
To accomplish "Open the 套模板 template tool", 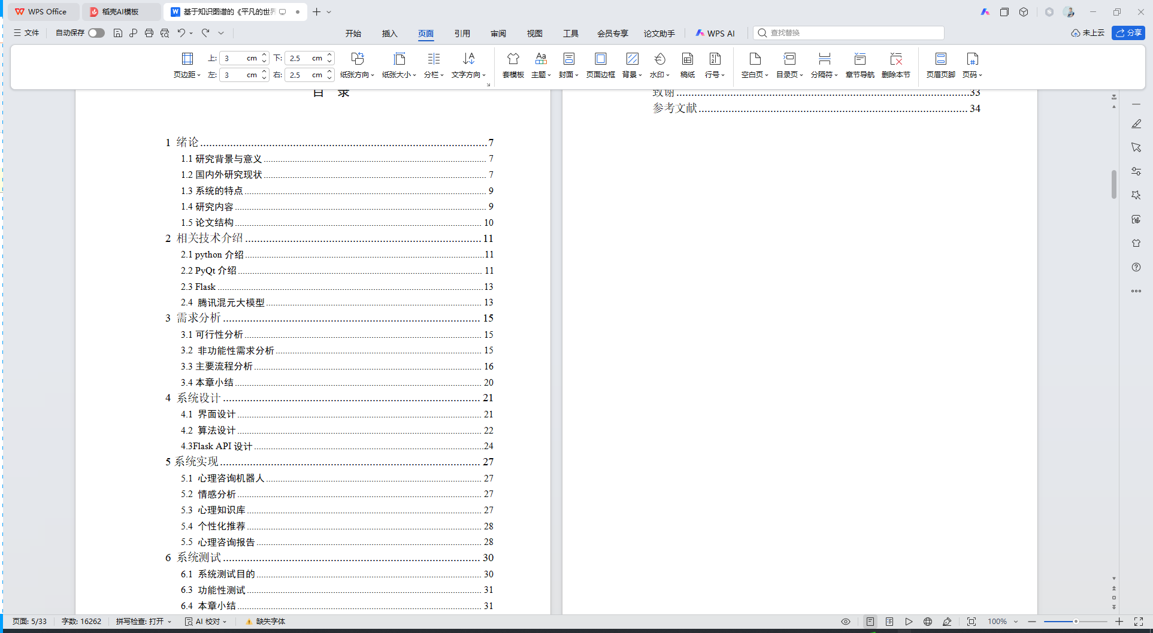I will point(513,65).
